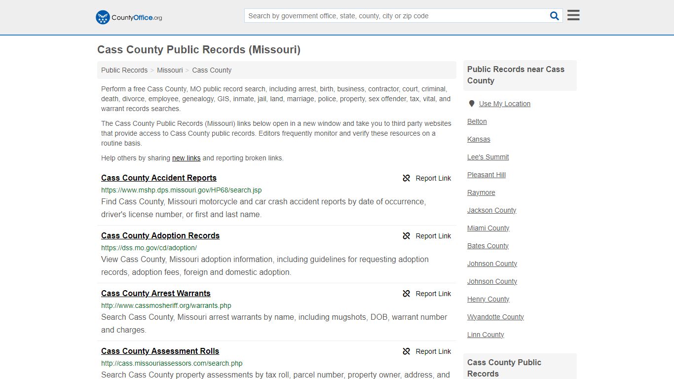This screenshot has height=379, width=674.
Task: Open Public Records breadcrumb
Action: [124, 70]
